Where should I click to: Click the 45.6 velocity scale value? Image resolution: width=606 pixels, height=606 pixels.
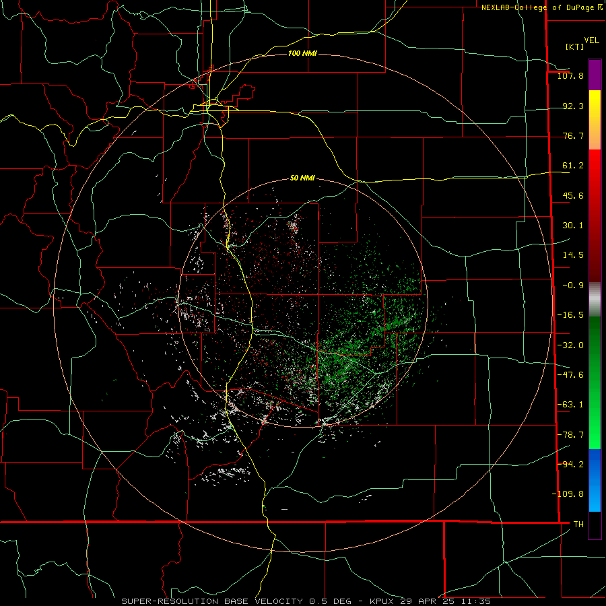click(x=573, y=195)
